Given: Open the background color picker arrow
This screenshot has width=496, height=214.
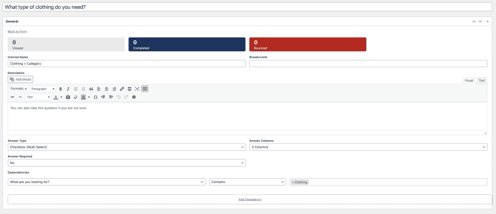Looking at the screenshot, I should click(89, 97).
